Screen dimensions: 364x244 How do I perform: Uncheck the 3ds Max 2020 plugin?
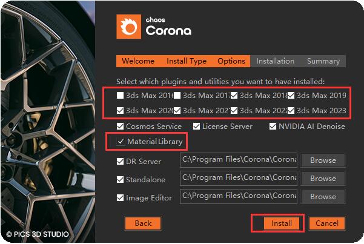coord(120,111)
